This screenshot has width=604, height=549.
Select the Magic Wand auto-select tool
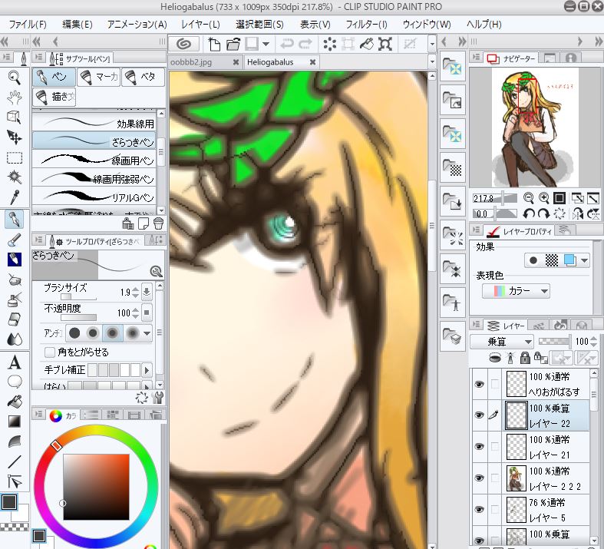click(x=14, y=177)
